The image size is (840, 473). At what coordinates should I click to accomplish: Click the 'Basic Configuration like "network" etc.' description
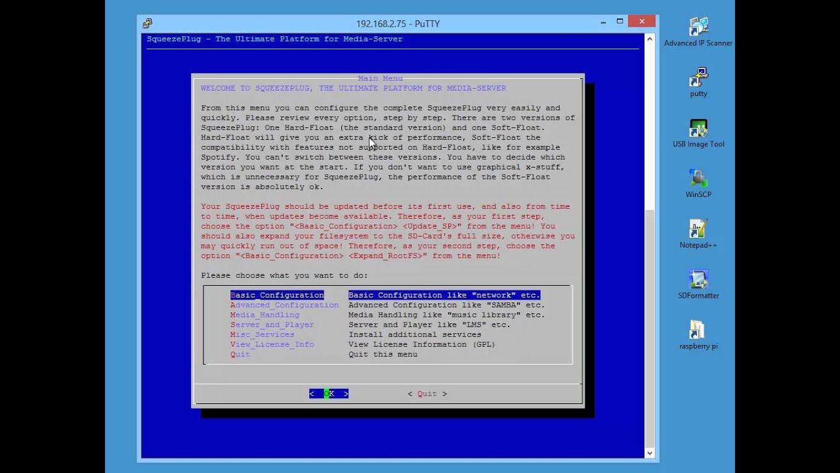click(x=444, y=295)
